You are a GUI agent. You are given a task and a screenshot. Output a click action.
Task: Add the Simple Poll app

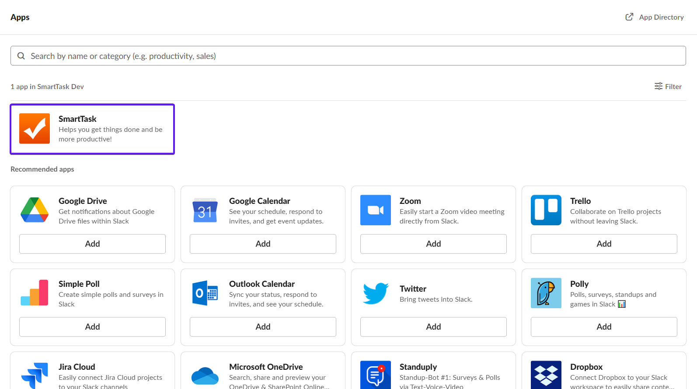pyautogui.click(x=92, y=327)
